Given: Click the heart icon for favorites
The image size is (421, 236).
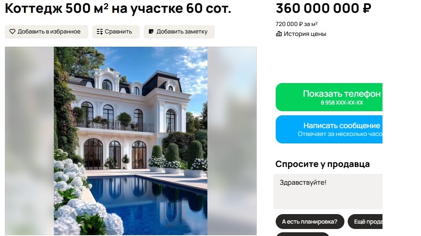Looking at the screenshot, I should [x=12, y=32].
